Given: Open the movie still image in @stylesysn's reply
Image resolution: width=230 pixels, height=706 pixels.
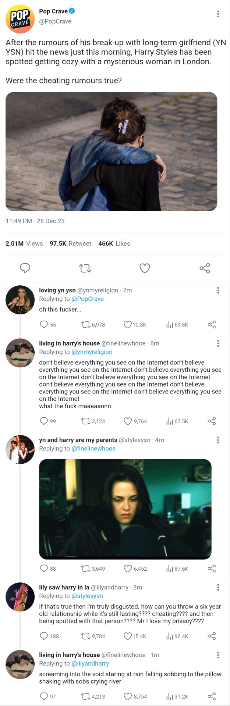Looking at the screenshot, I should click(125, 509).
